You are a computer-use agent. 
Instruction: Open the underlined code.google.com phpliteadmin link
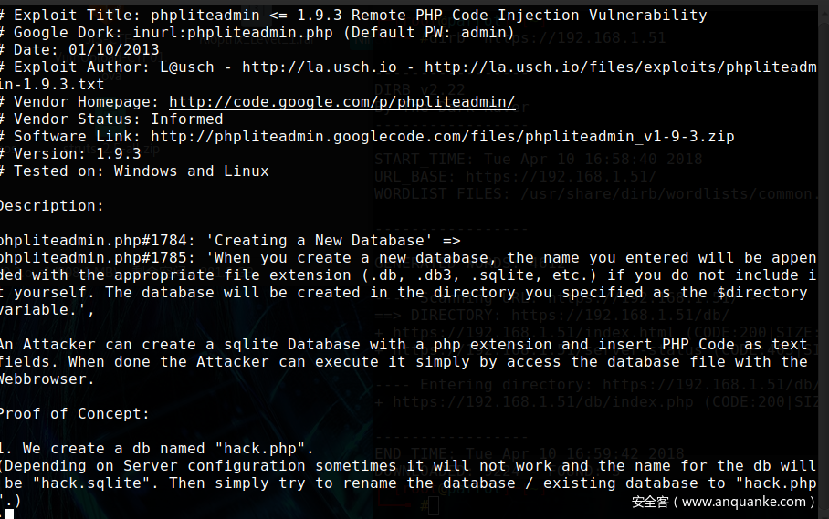(342, 102)
